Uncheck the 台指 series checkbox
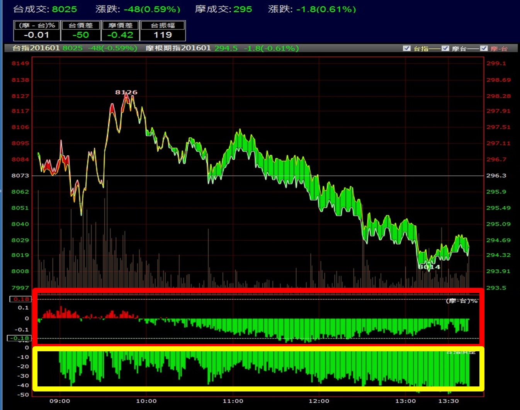This screenshot has width=520, height=410. click(406, 48)
